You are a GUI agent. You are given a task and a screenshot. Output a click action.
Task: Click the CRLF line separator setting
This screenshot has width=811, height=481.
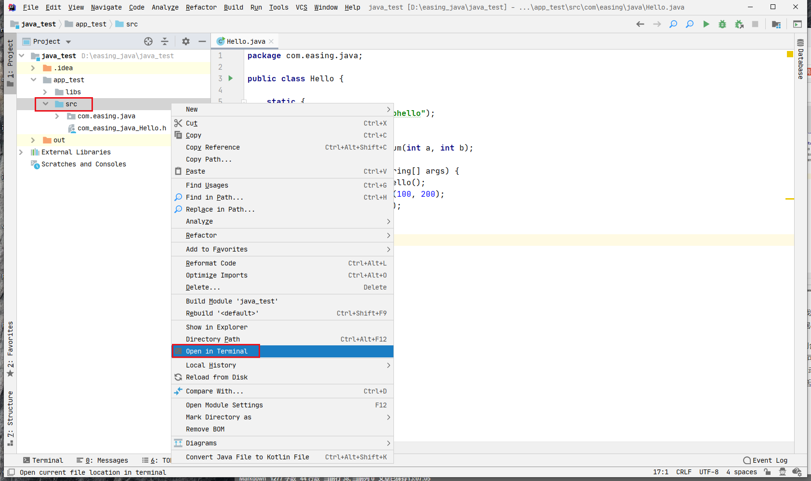(x=683, y=472)
